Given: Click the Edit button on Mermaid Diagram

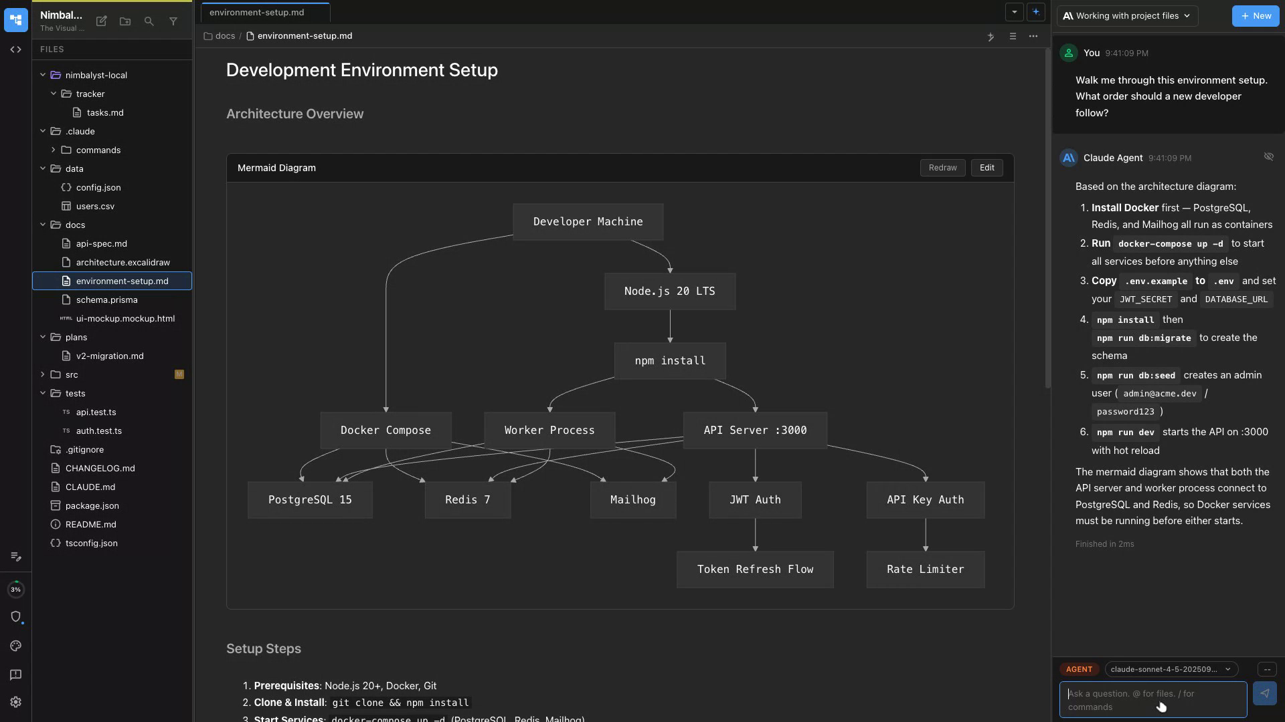Looking at the screenshot, I should [987, 168].
